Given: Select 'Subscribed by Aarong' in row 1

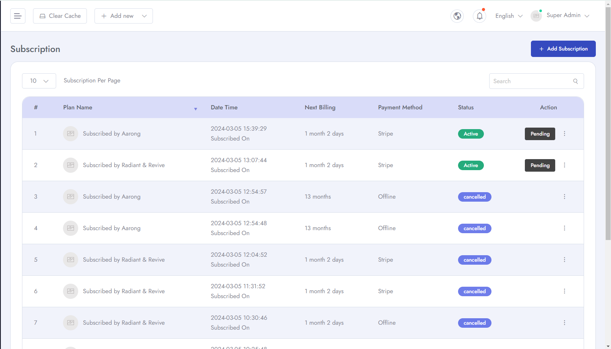Looking at the screenshot, I should (112, 134).
